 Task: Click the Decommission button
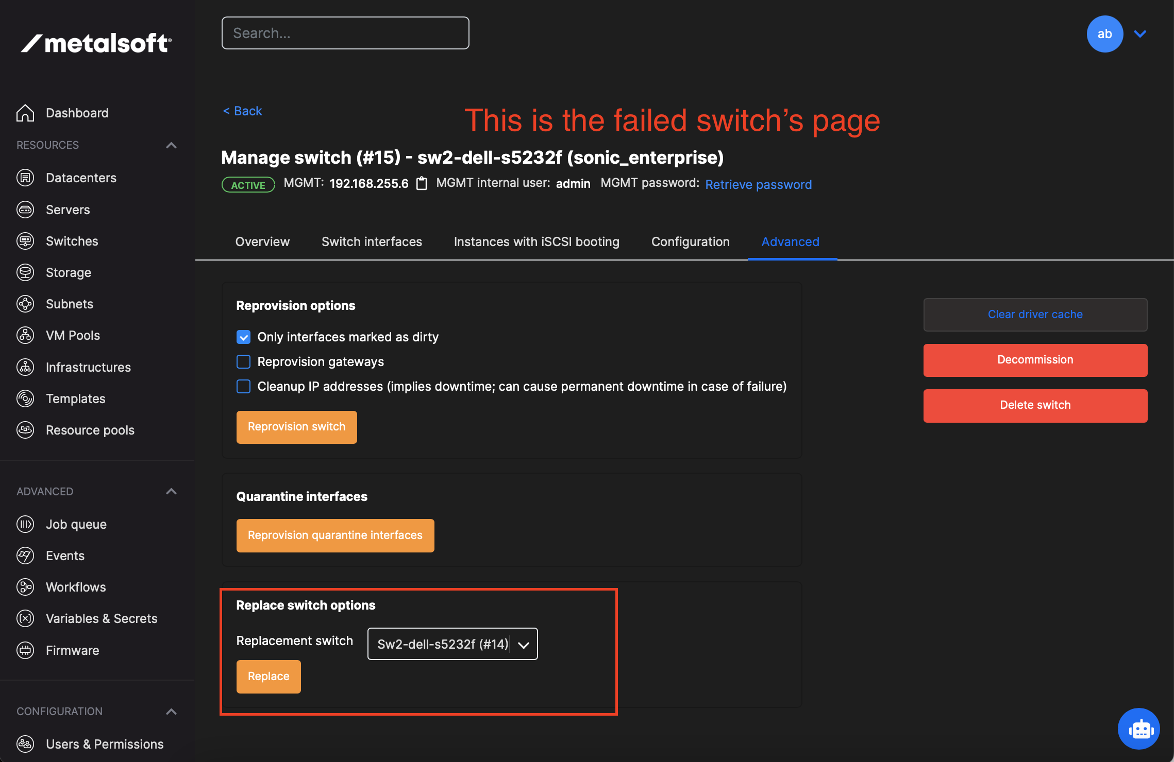pyautogui.click(x=1035, y=360)
